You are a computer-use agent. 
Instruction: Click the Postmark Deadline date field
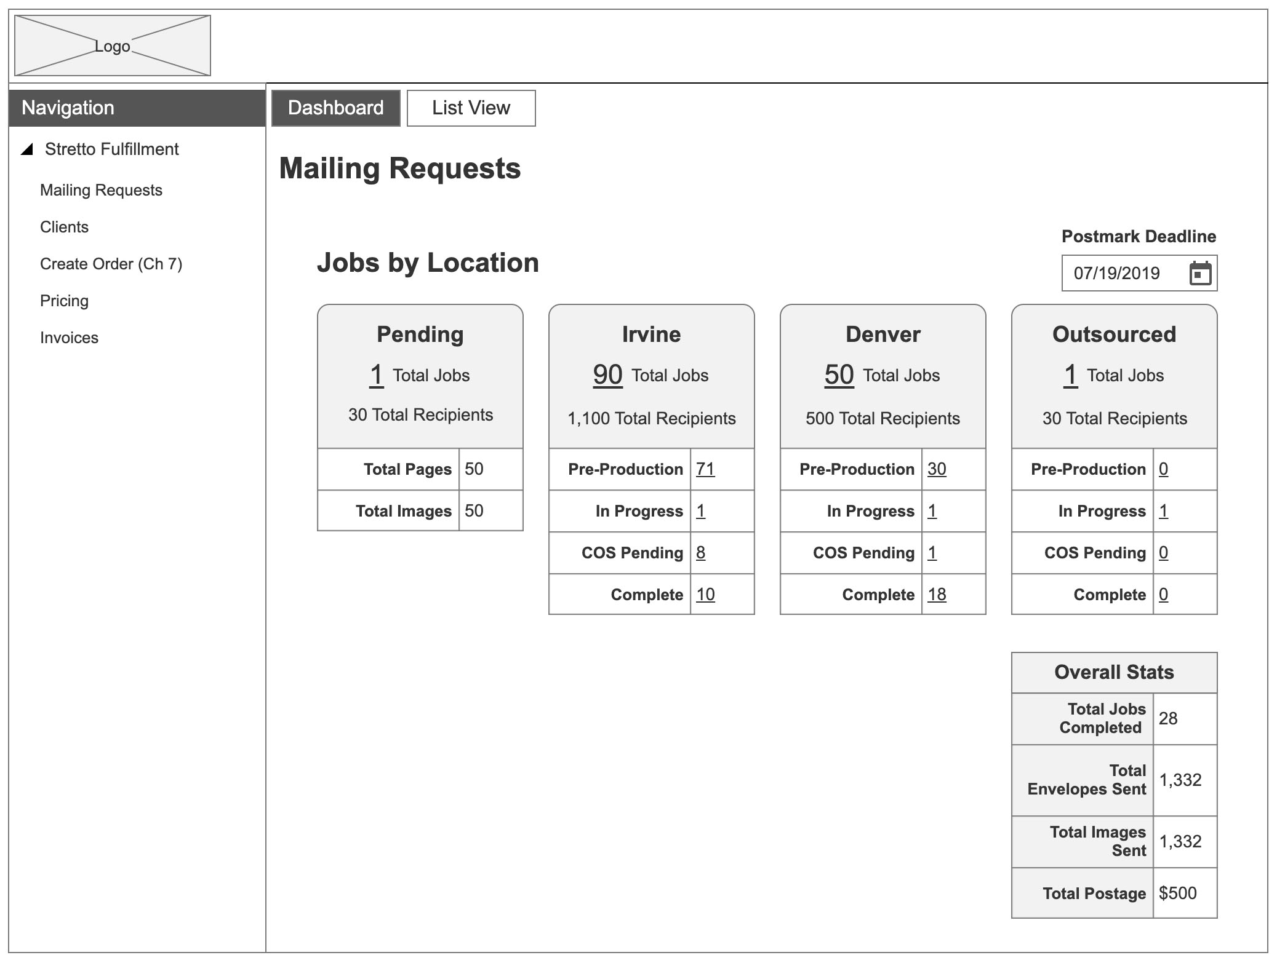tap(1139, 273)
